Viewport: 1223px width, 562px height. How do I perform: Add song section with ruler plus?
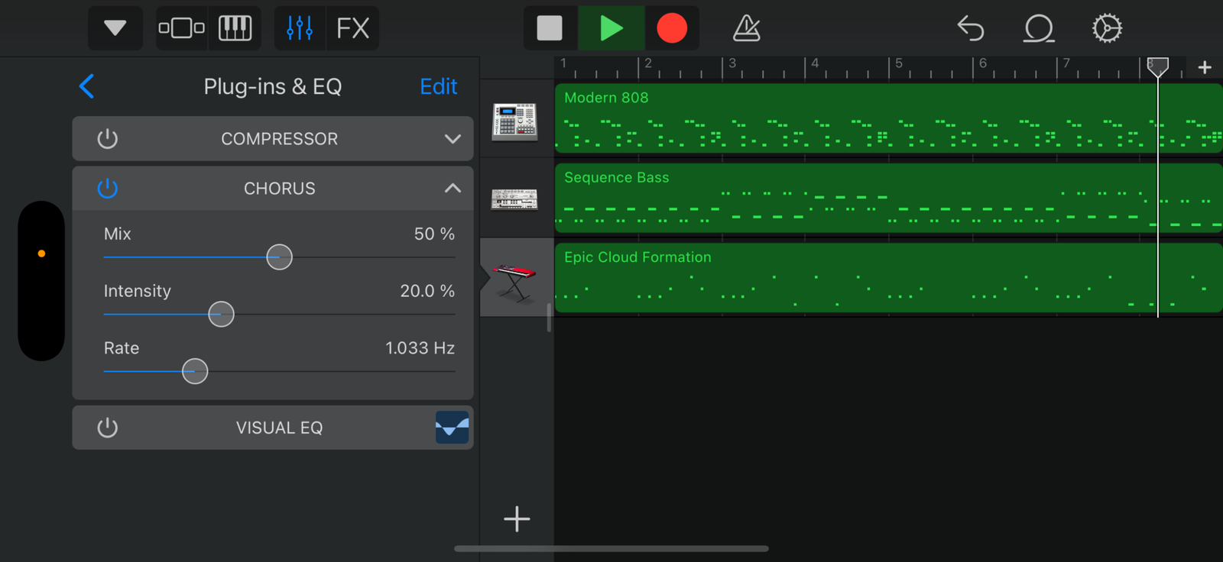(x=1205, y=67)
